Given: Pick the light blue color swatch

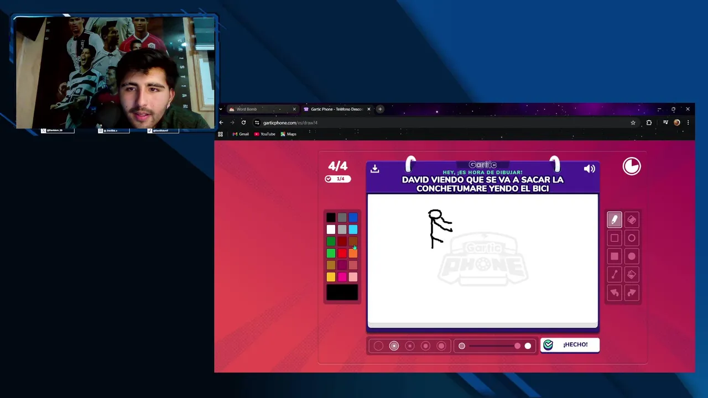Looking at the screenshot, I should (353, 229).
